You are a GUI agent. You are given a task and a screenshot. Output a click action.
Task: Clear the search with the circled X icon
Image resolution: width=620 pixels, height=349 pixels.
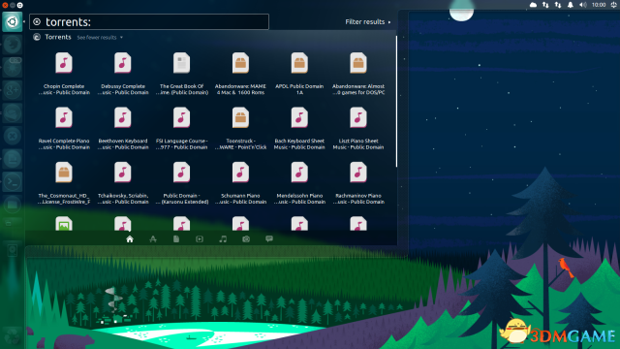pos(37,21)
